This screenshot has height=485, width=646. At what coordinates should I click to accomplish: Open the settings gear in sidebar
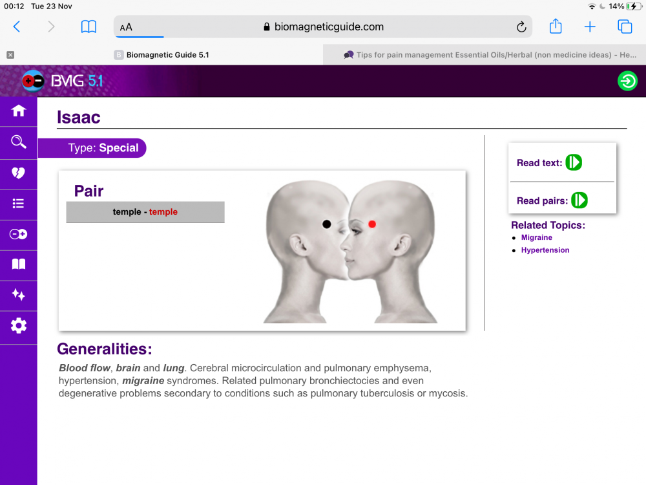pyautogui.click(x=18, y=326)
